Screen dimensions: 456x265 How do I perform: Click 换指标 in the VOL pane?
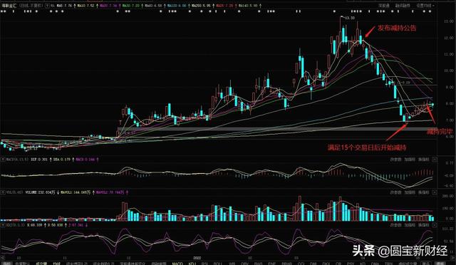click(423, 192)
